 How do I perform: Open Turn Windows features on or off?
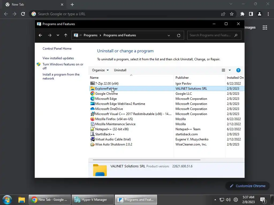(x=63, y=66)
